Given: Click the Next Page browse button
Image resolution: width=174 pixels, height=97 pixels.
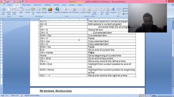Looking at the screenshot, I should [173, 93].
